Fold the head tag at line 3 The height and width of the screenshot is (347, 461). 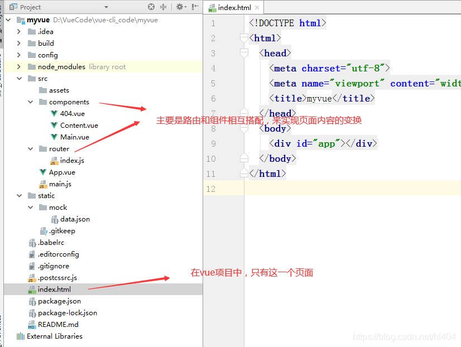click(244, 53)
